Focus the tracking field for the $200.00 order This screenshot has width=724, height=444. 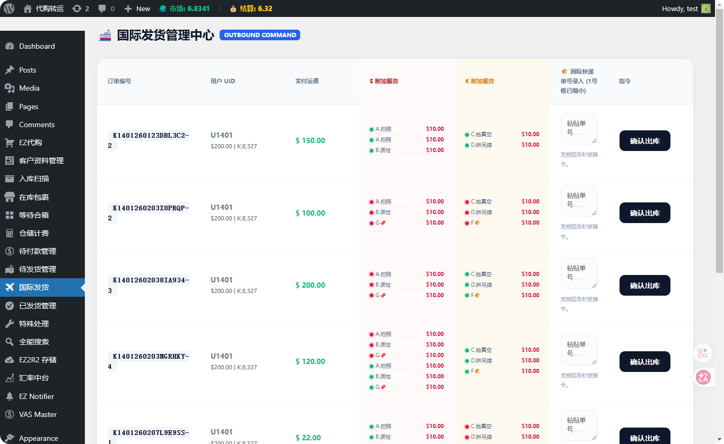pyautogui.click(x=579, y=273)
